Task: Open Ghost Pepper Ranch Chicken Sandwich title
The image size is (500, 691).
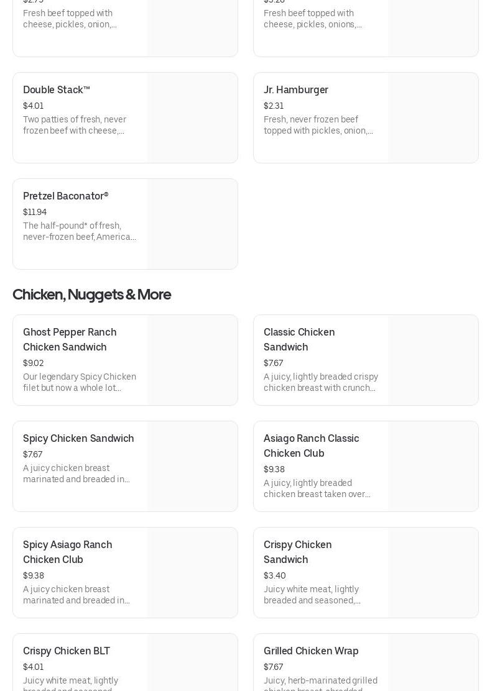Action: pos(70,339)
